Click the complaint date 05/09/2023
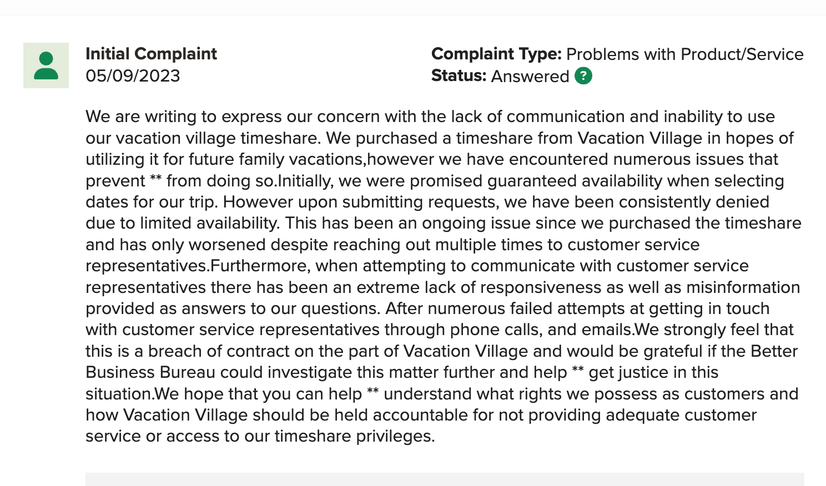 pos(133,76)
